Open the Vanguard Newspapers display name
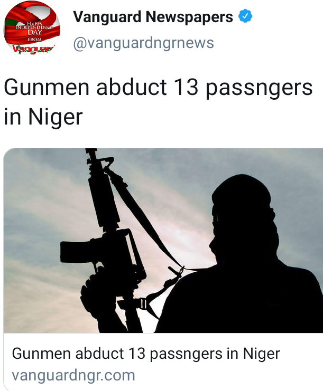Screen dimensions: 323x391 (x=153, y=17)
